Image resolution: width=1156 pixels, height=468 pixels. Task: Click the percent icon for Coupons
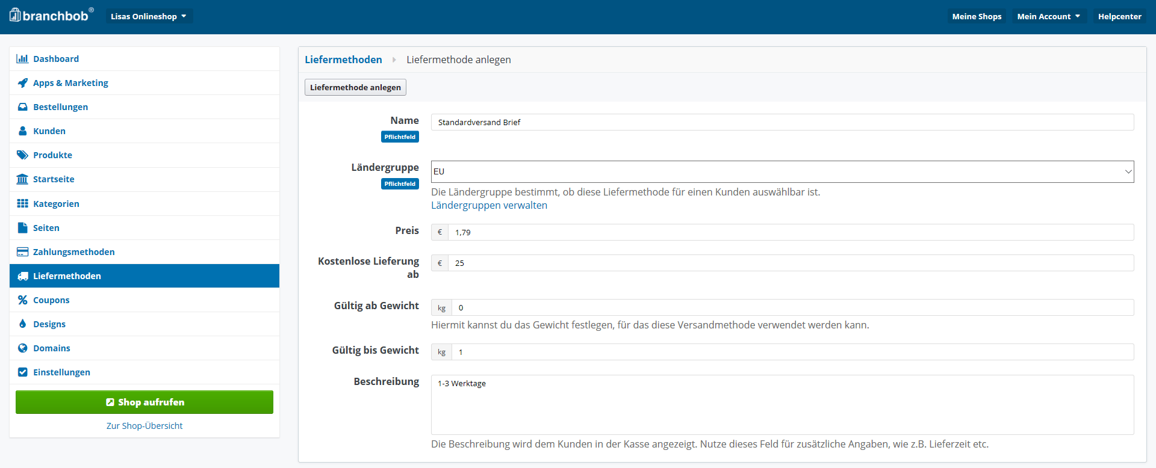22,300
